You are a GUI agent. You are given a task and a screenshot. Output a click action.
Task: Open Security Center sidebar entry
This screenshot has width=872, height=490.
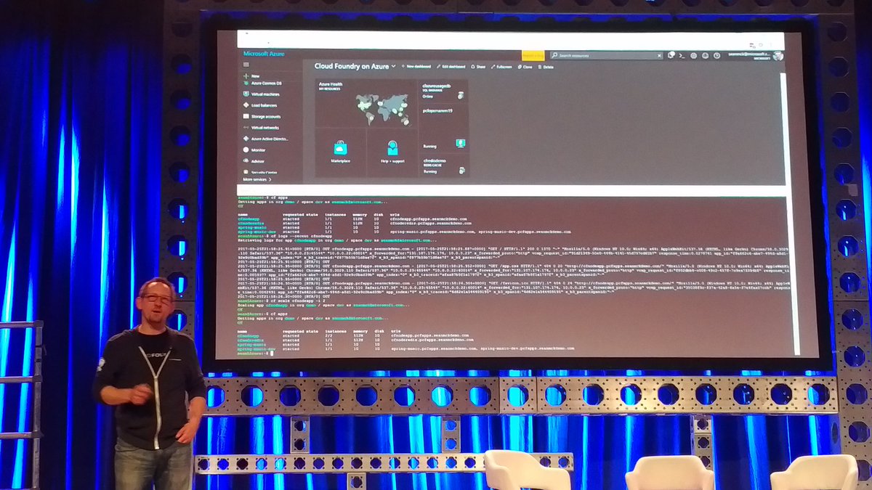262,172
